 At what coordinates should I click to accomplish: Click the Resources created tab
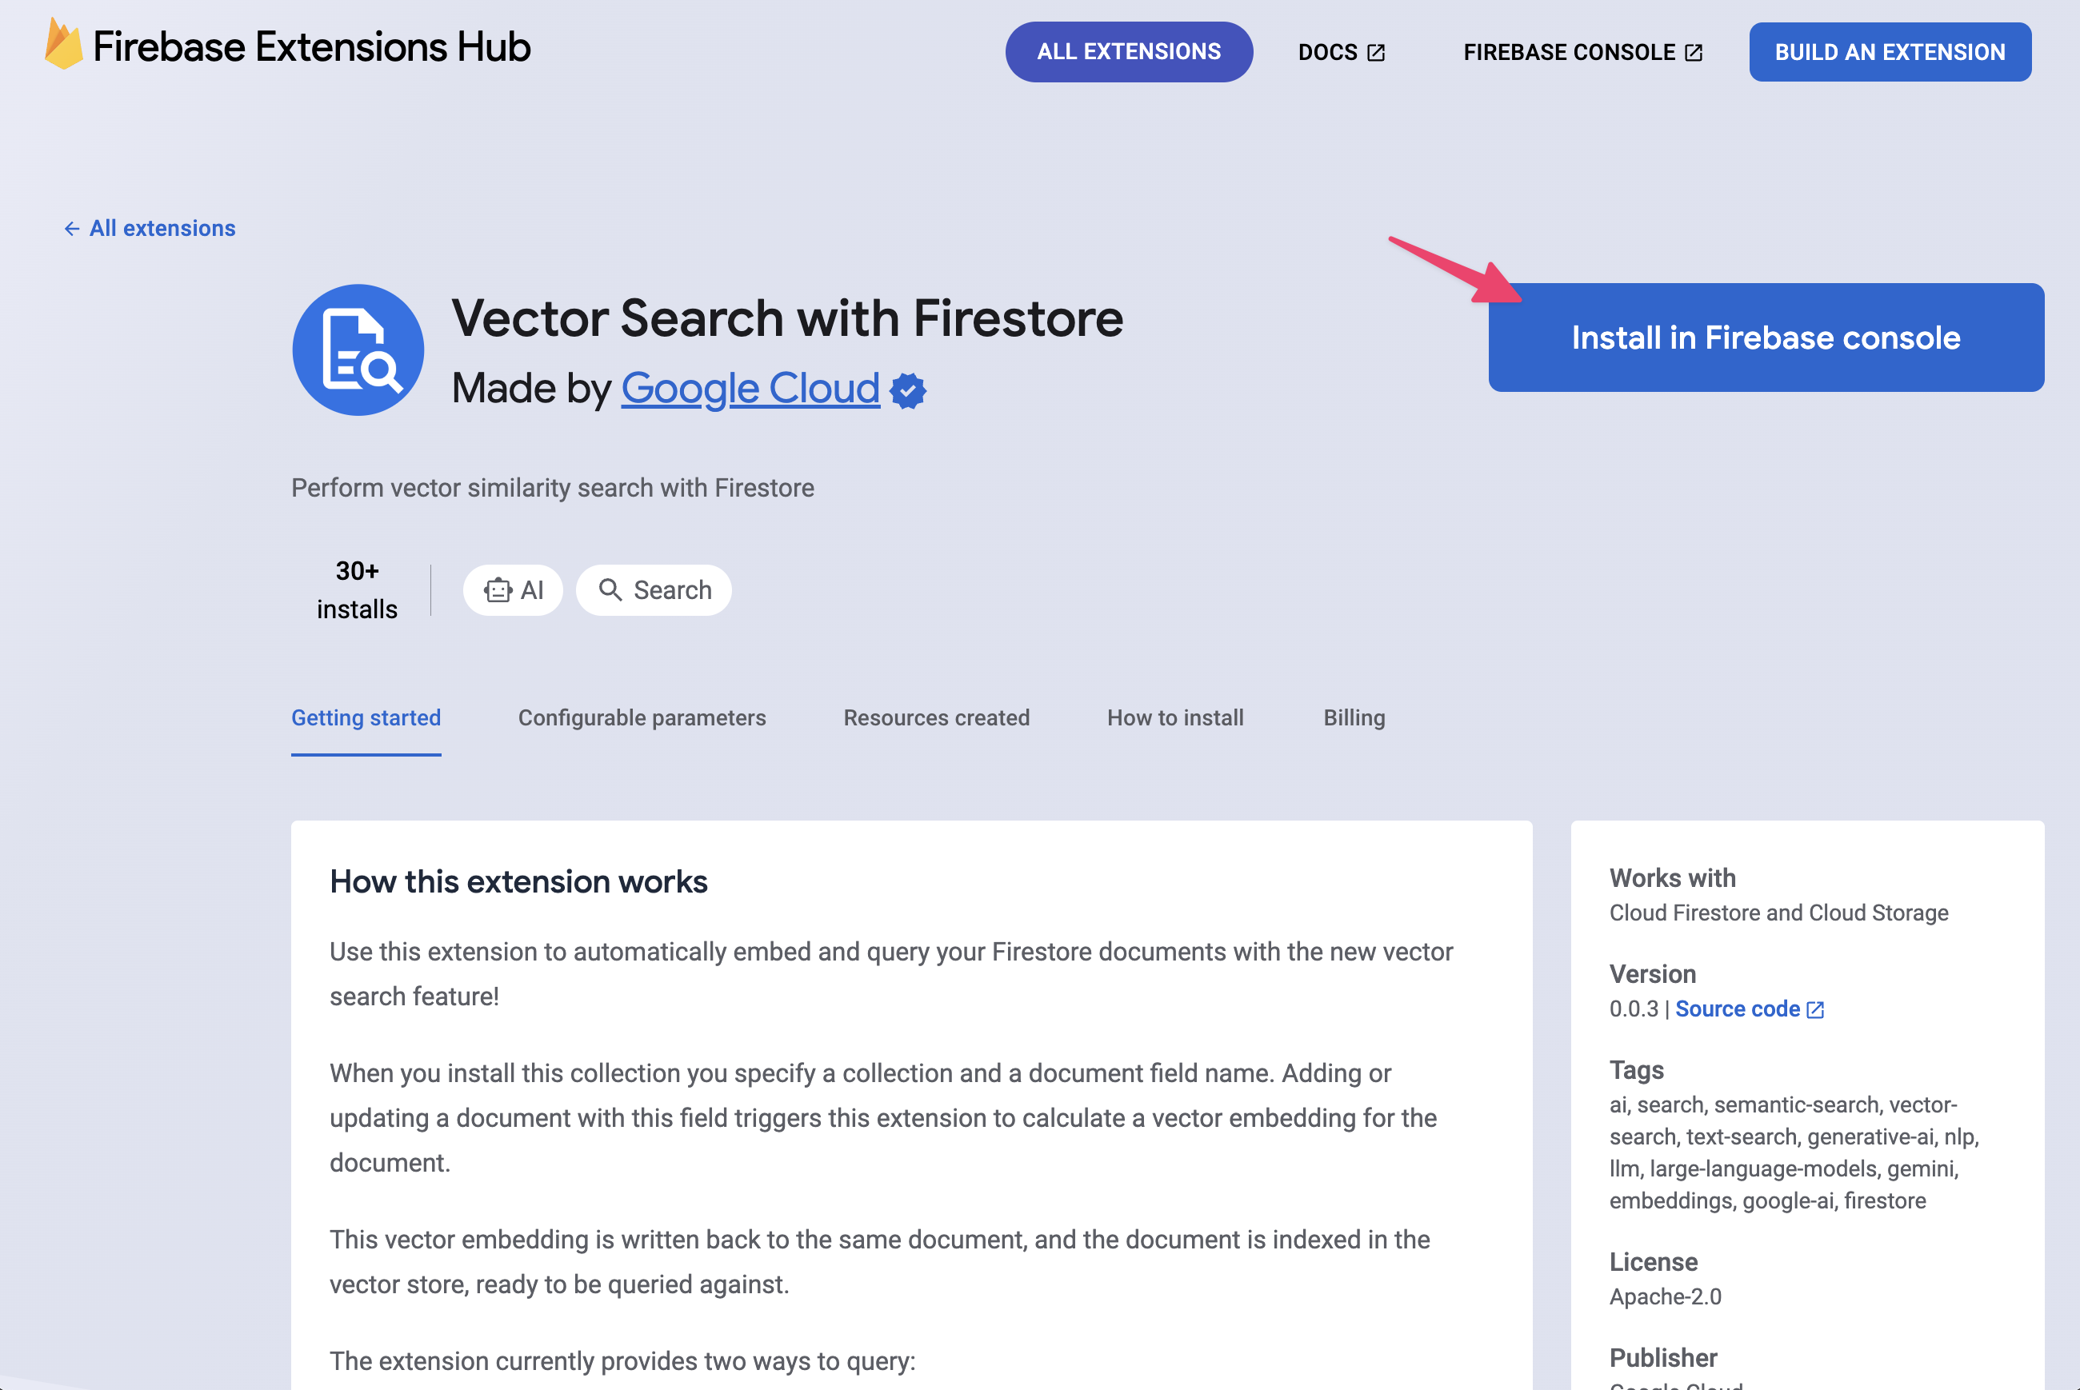click(x=935, y=717)
